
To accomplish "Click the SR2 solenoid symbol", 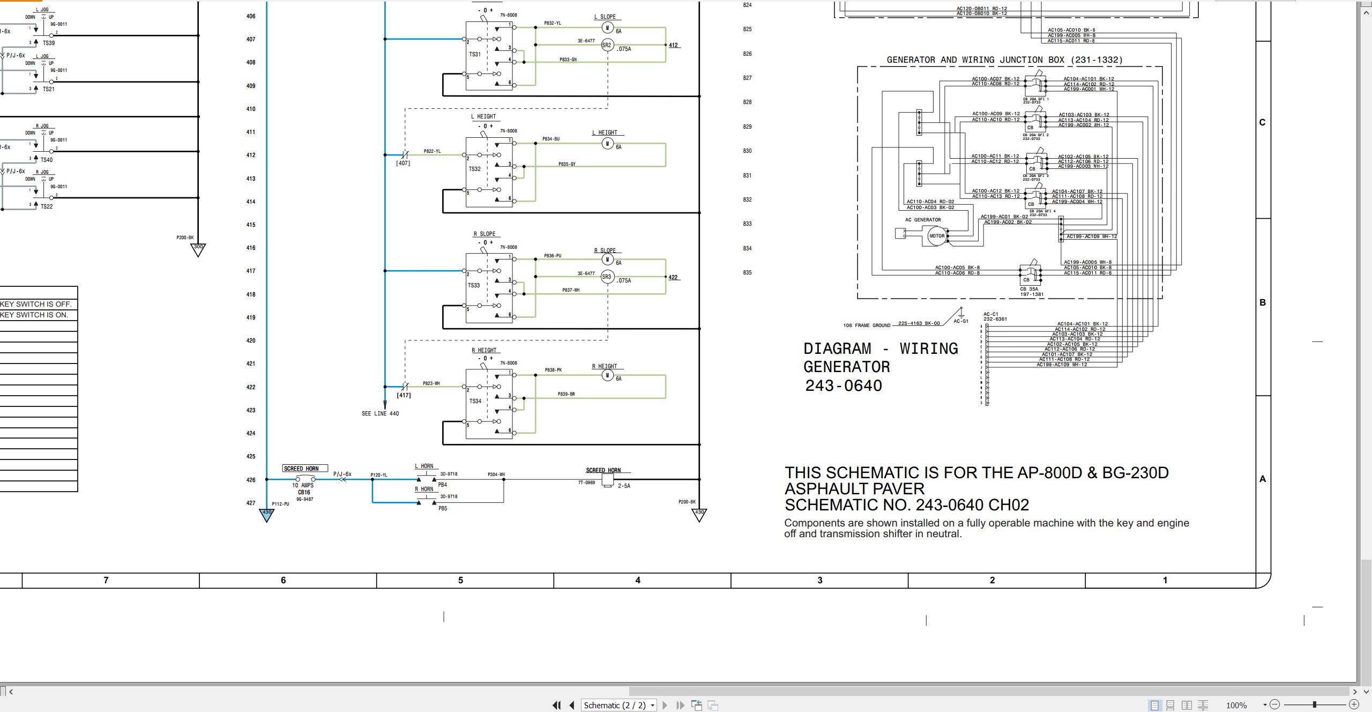I will 607,45.
